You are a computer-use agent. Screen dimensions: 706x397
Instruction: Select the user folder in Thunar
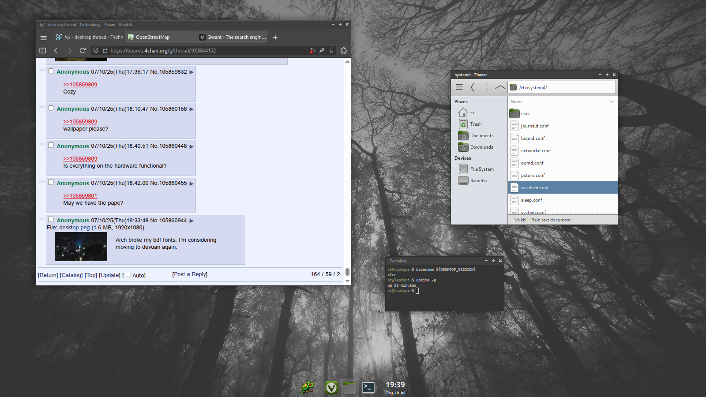pyautogui.click(x=563, y=114)
